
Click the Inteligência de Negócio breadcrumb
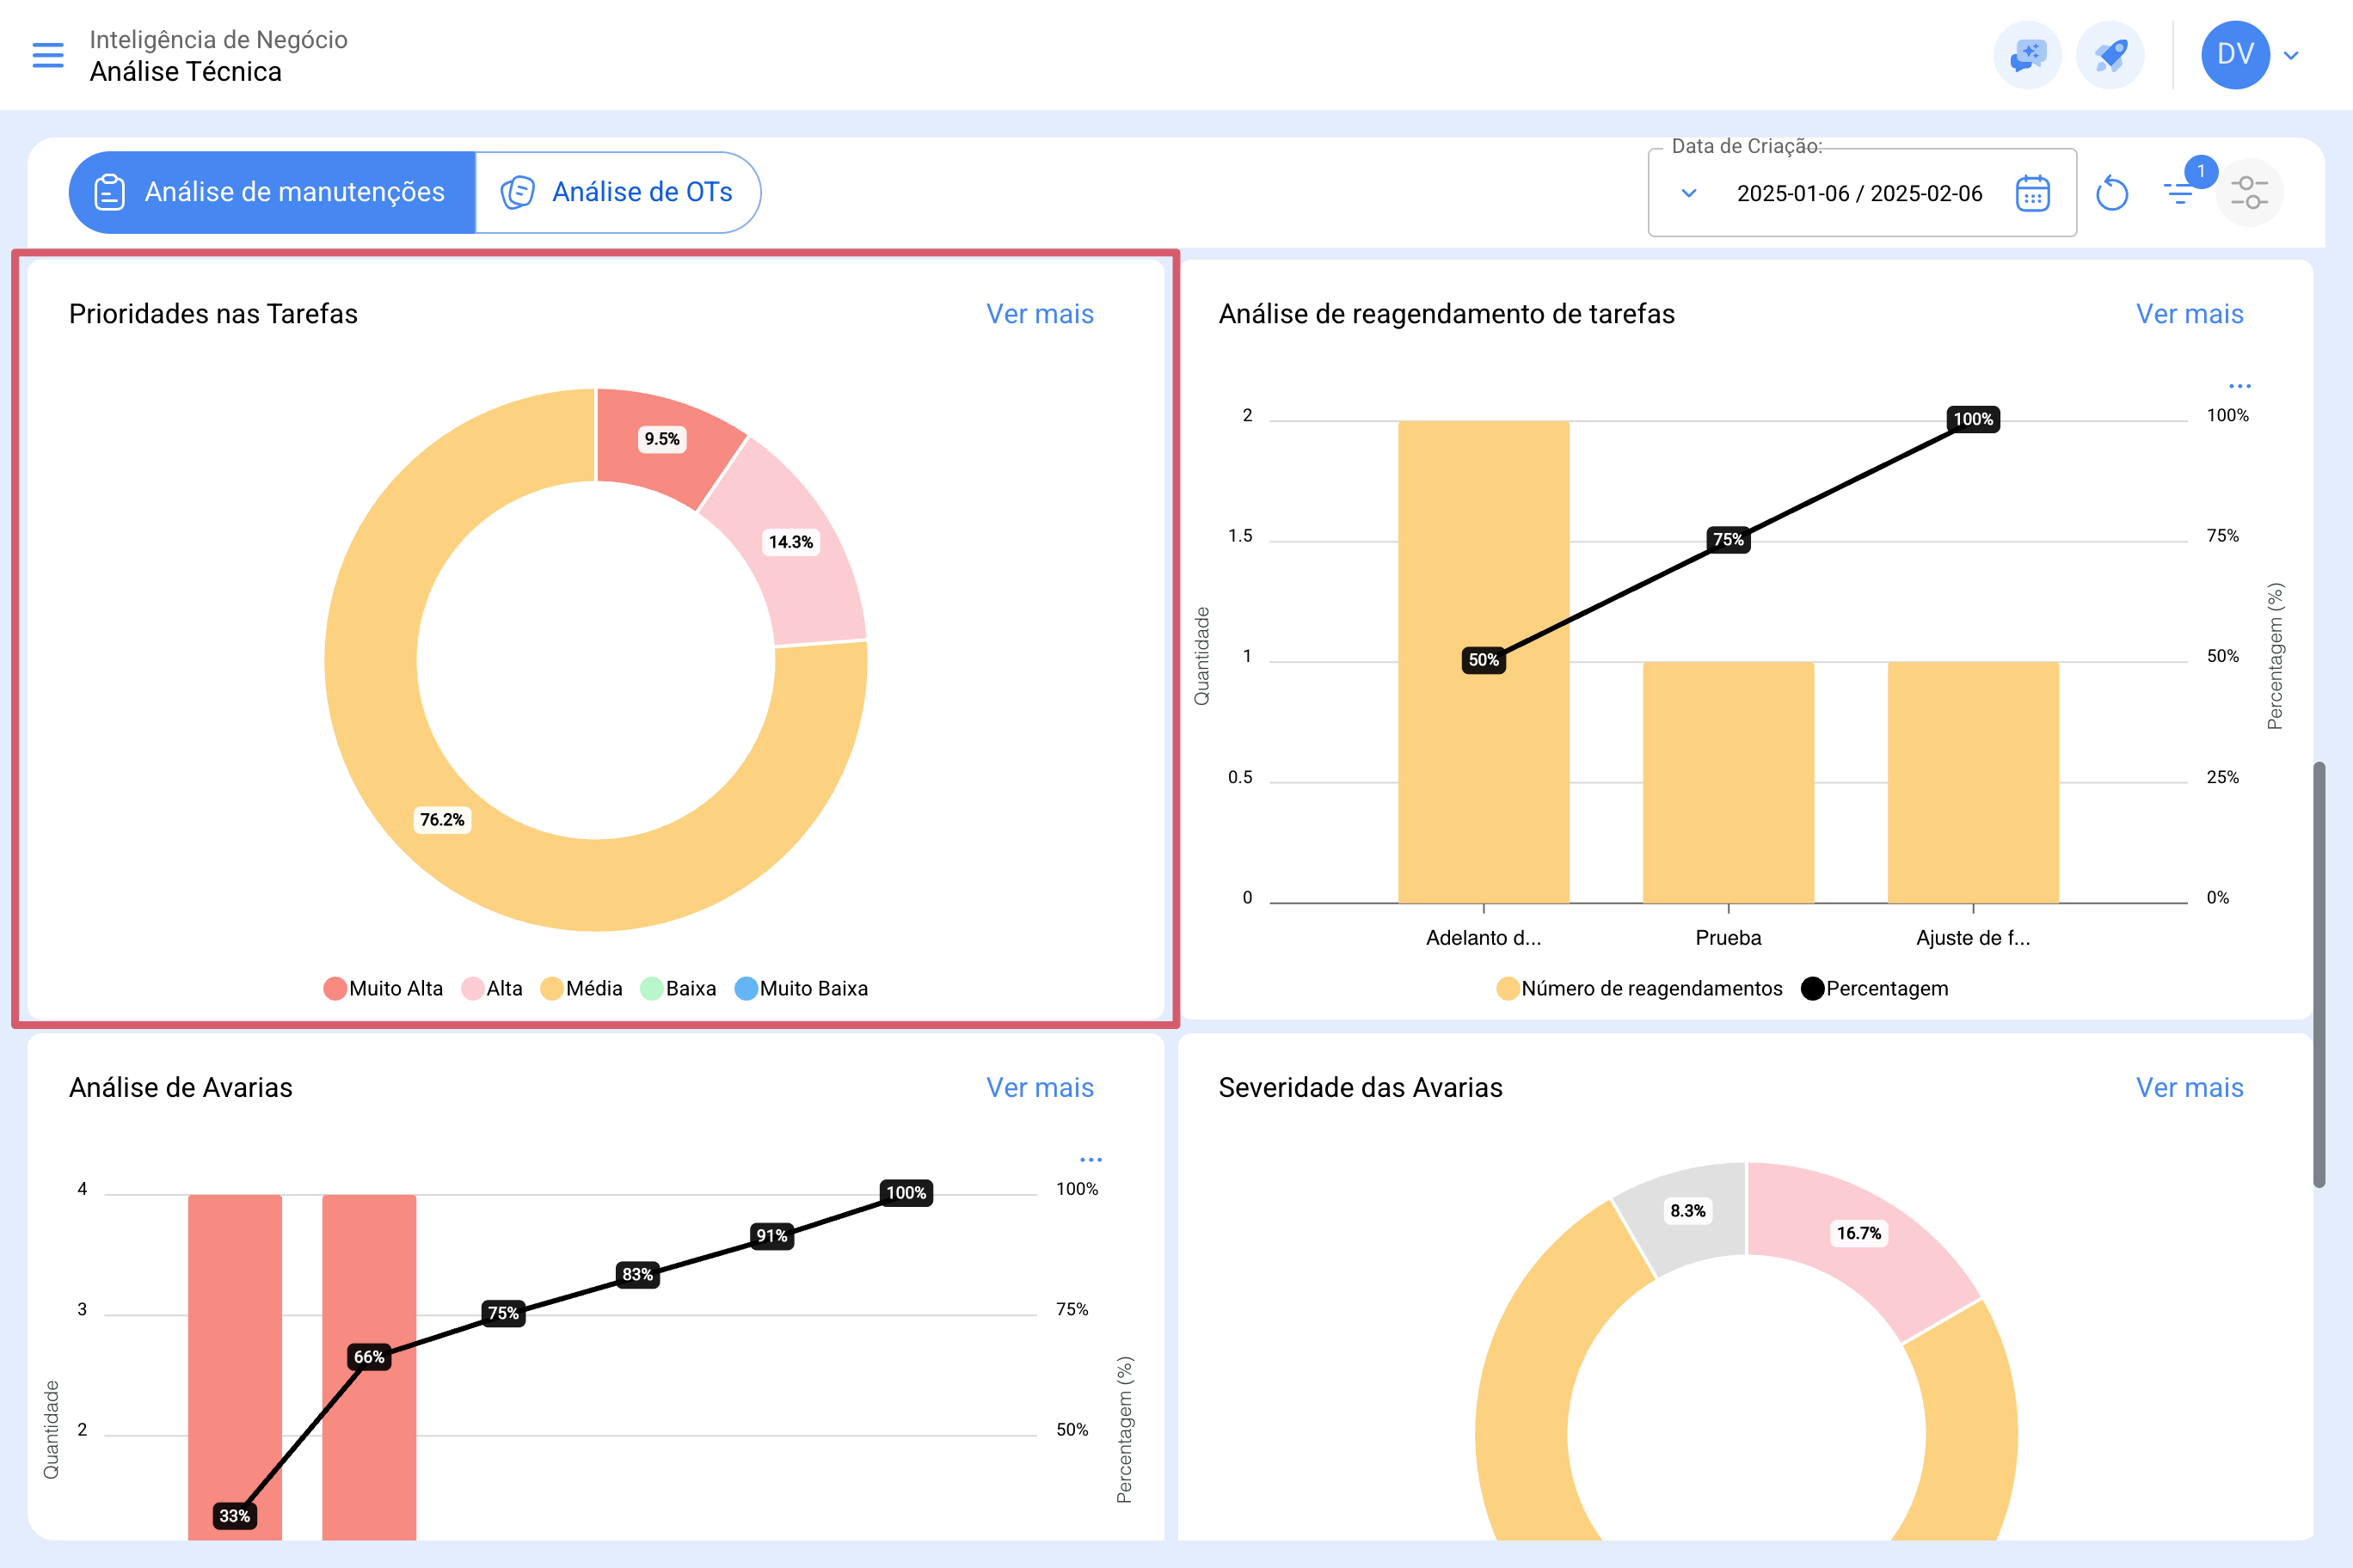[x=218, y=39]
